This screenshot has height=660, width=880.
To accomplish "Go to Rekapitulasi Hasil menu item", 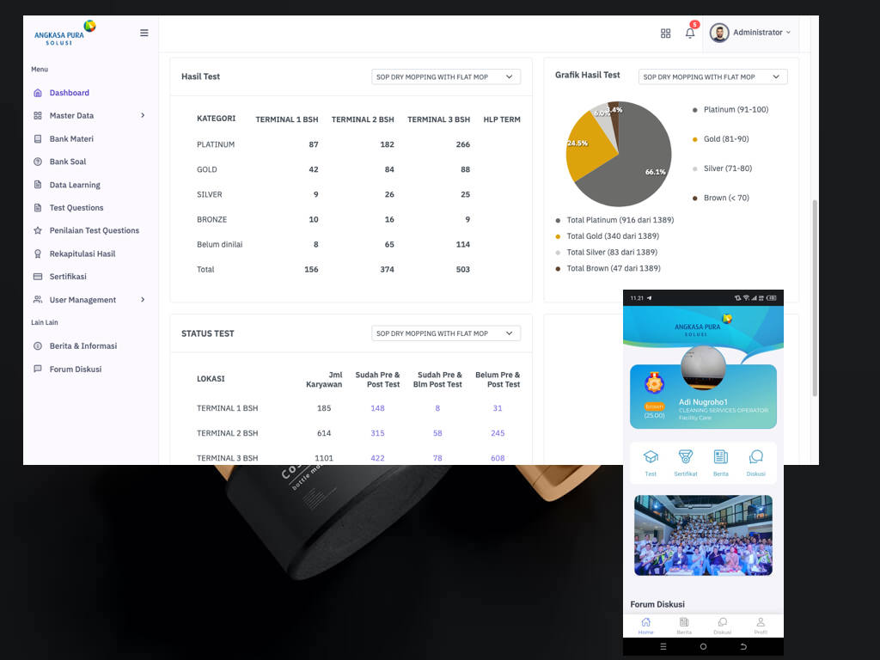I will [x=82, y=254].
